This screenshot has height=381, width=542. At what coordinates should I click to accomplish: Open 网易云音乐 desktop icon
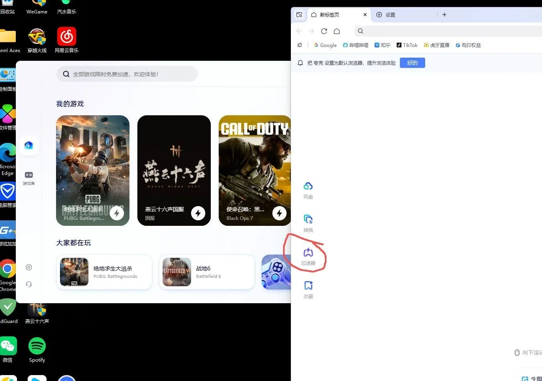tap(67, 40)
